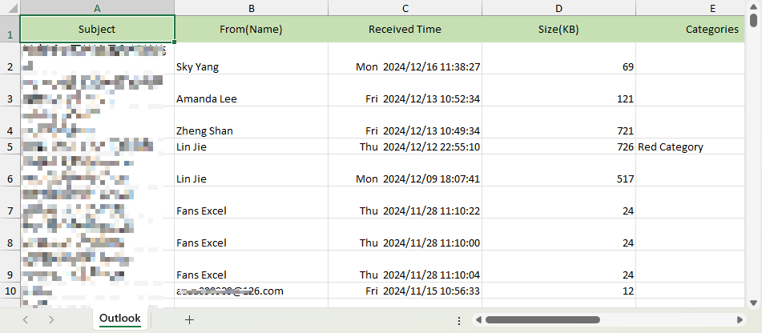Screen dimensions: 762x333
Task: Click the horizontal scrollbar left arrow
Action: [477, 319]
